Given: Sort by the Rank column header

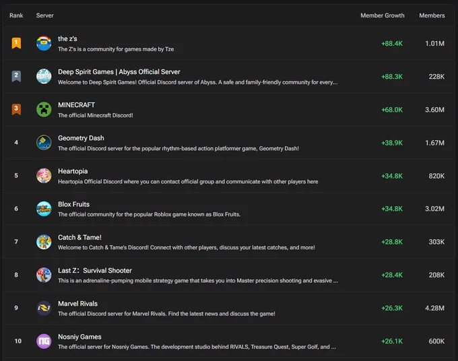Looking at the screenshot, I should coord(16,15).
